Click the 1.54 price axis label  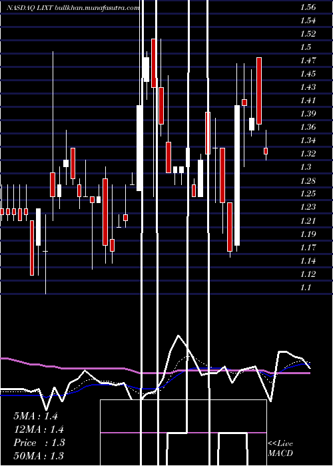point(308,21)
